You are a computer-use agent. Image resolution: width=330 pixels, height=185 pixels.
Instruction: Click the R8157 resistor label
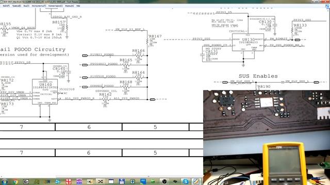click(x=59, y=22)
